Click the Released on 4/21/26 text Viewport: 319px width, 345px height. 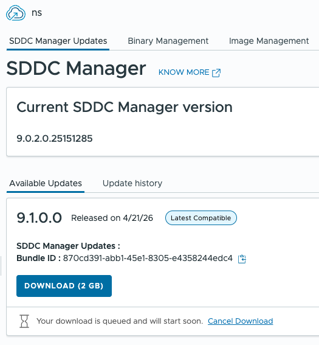(x=112, y=218)
